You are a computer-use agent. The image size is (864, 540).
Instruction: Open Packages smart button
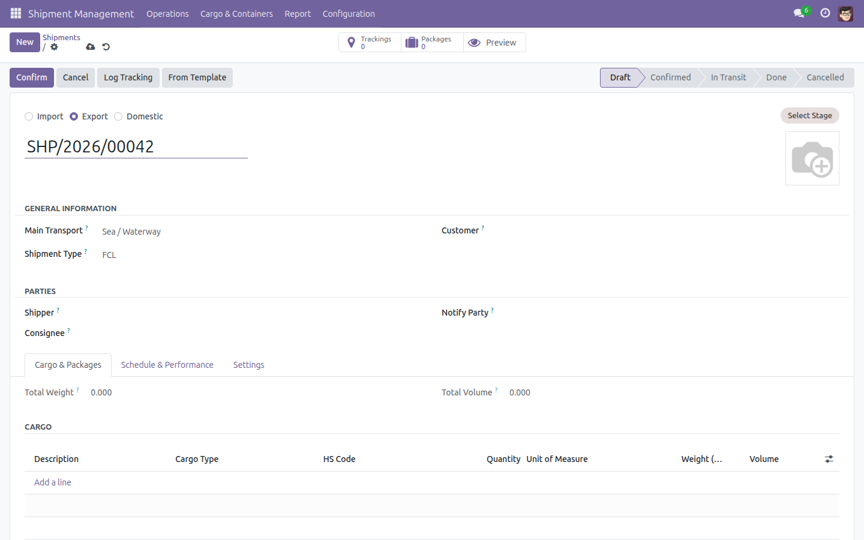tap(432, 43)
